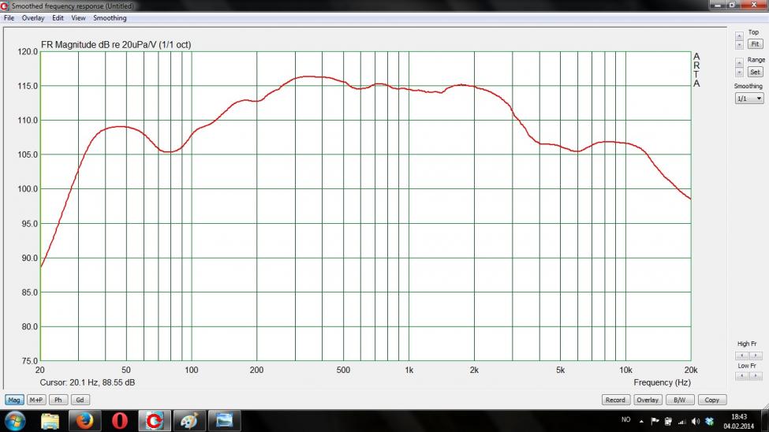Open Paint from the taskbar

click(189, 421)
